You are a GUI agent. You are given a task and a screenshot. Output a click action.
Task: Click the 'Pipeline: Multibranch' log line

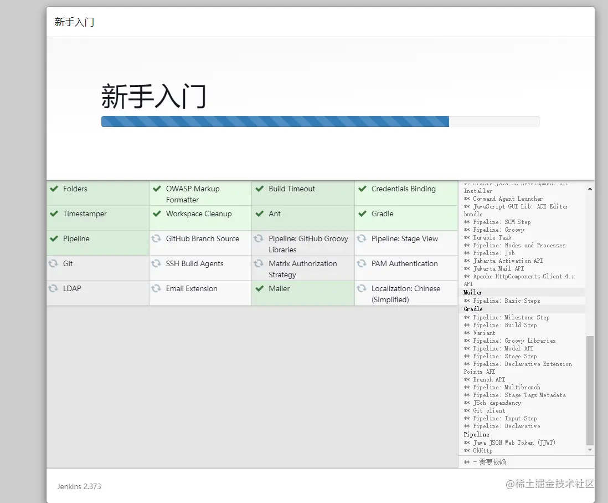[x=502, y=388]
